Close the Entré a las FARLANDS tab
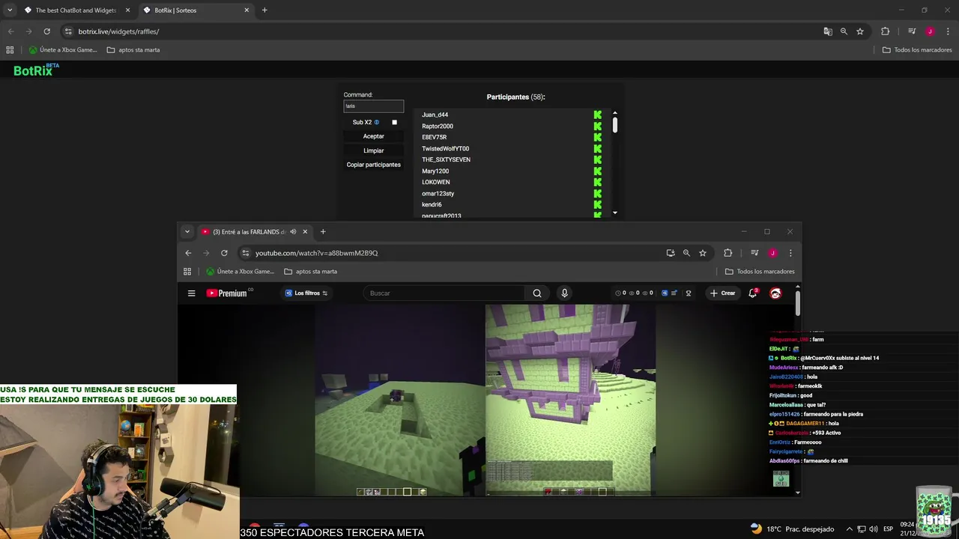Viewport: 959px width, 539px height. pyautogui.click(x=305, y=231)
